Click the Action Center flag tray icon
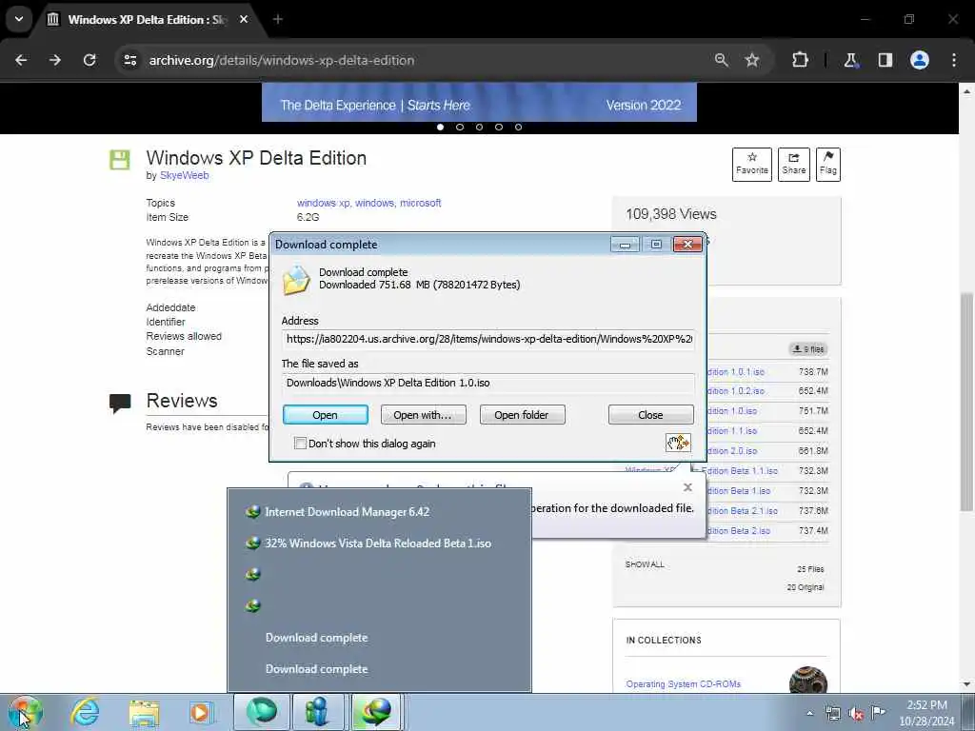Image resolution: width=975 pixels, height=731 pixels. point(878,713)
